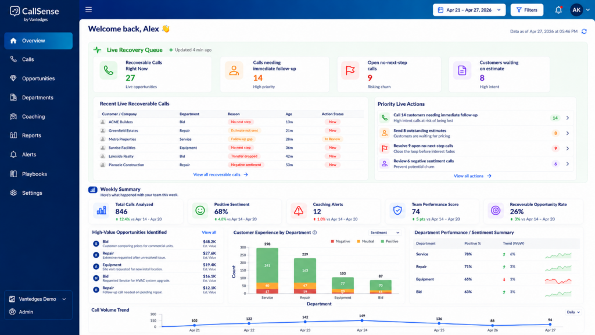Click the $19.4K Equipment opportunity
Viewport: 595px width, 335px height.
155,266
